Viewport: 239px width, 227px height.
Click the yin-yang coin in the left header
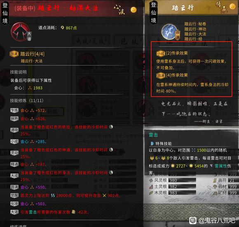[134, 10]
